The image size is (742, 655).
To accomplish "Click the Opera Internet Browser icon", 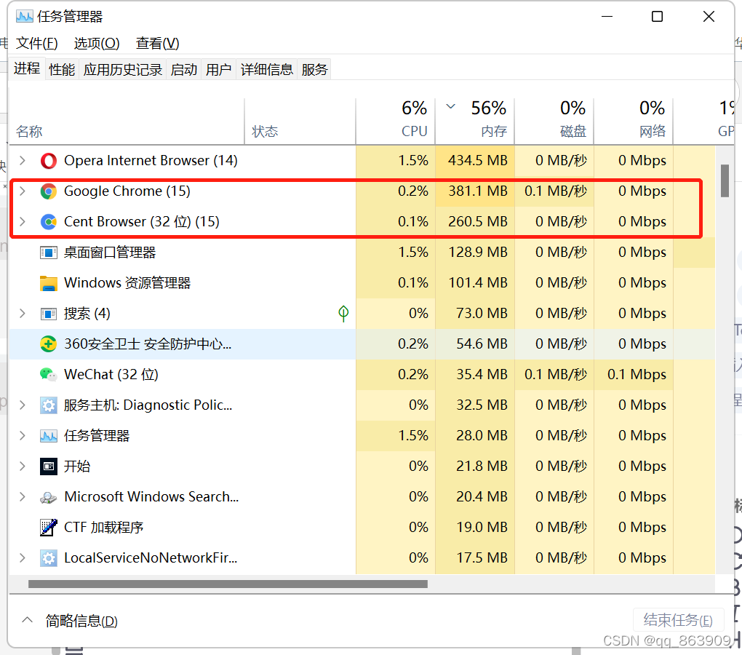I will pos(48,161).
